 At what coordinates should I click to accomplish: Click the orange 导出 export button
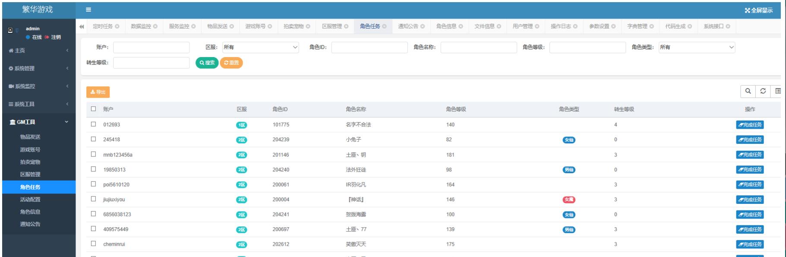click(x=98, y=92)
